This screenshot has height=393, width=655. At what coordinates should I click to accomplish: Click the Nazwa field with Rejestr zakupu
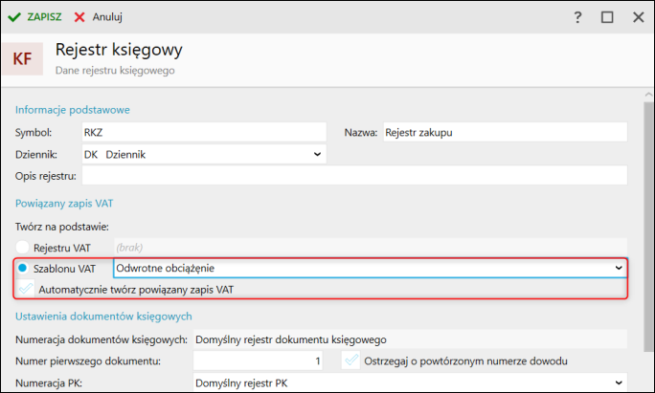click(x=504, y=132)
